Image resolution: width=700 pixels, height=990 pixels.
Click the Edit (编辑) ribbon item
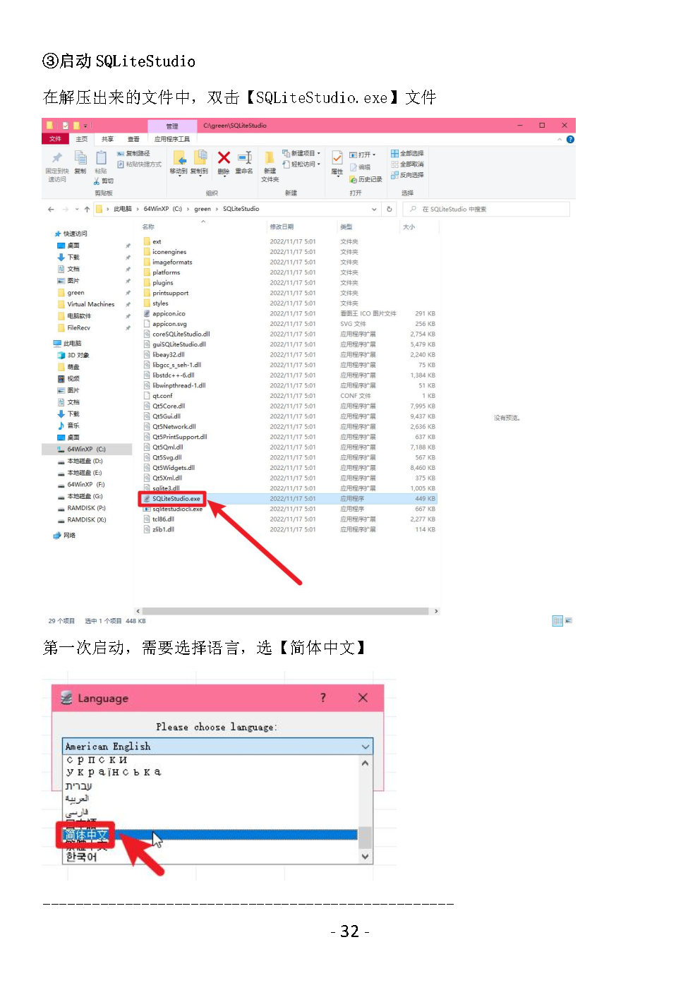coord(361,168)
